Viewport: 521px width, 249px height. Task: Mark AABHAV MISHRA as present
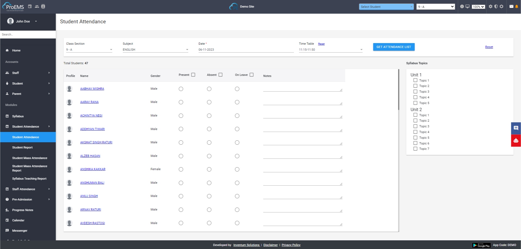[x=181, y=89]
